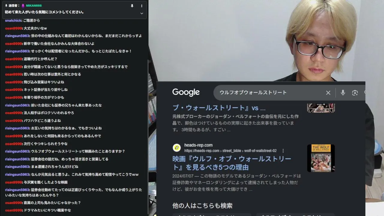Image resolution: width=384 pixels, height=216 pixels.
Task: Click the chat message ご隠居から
Action: 31,21
